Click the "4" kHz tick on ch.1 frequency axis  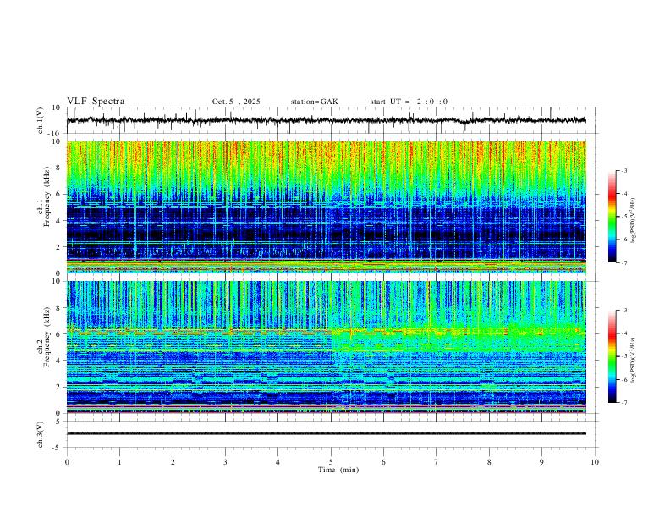(58, 220)
